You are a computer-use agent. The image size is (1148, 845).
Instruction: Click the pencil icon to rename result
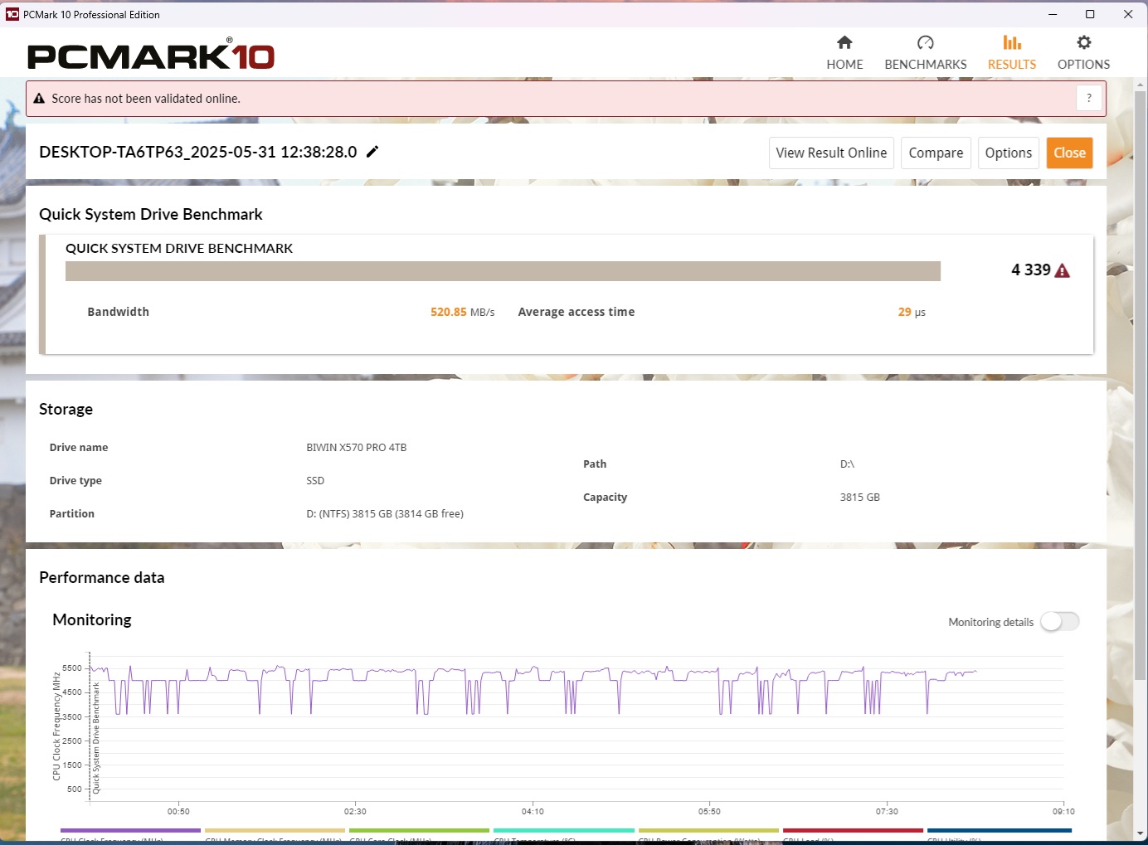click(x=372, y=151)
